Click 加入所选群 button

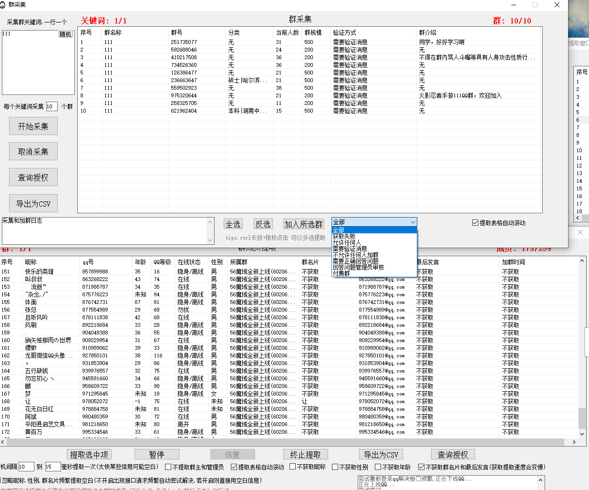click(x=303, y=224)
